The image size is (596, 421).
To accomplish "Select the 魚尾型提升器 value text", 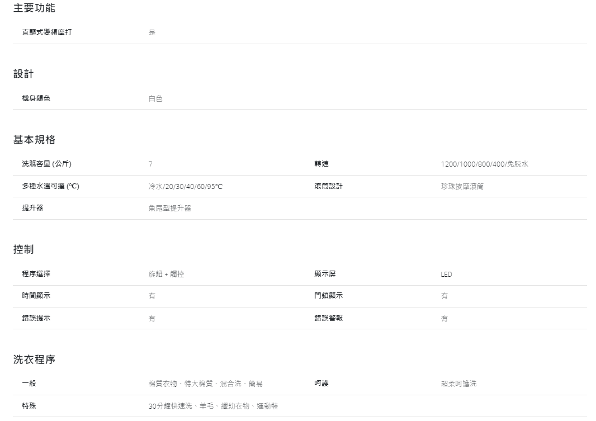I will 170,208.
